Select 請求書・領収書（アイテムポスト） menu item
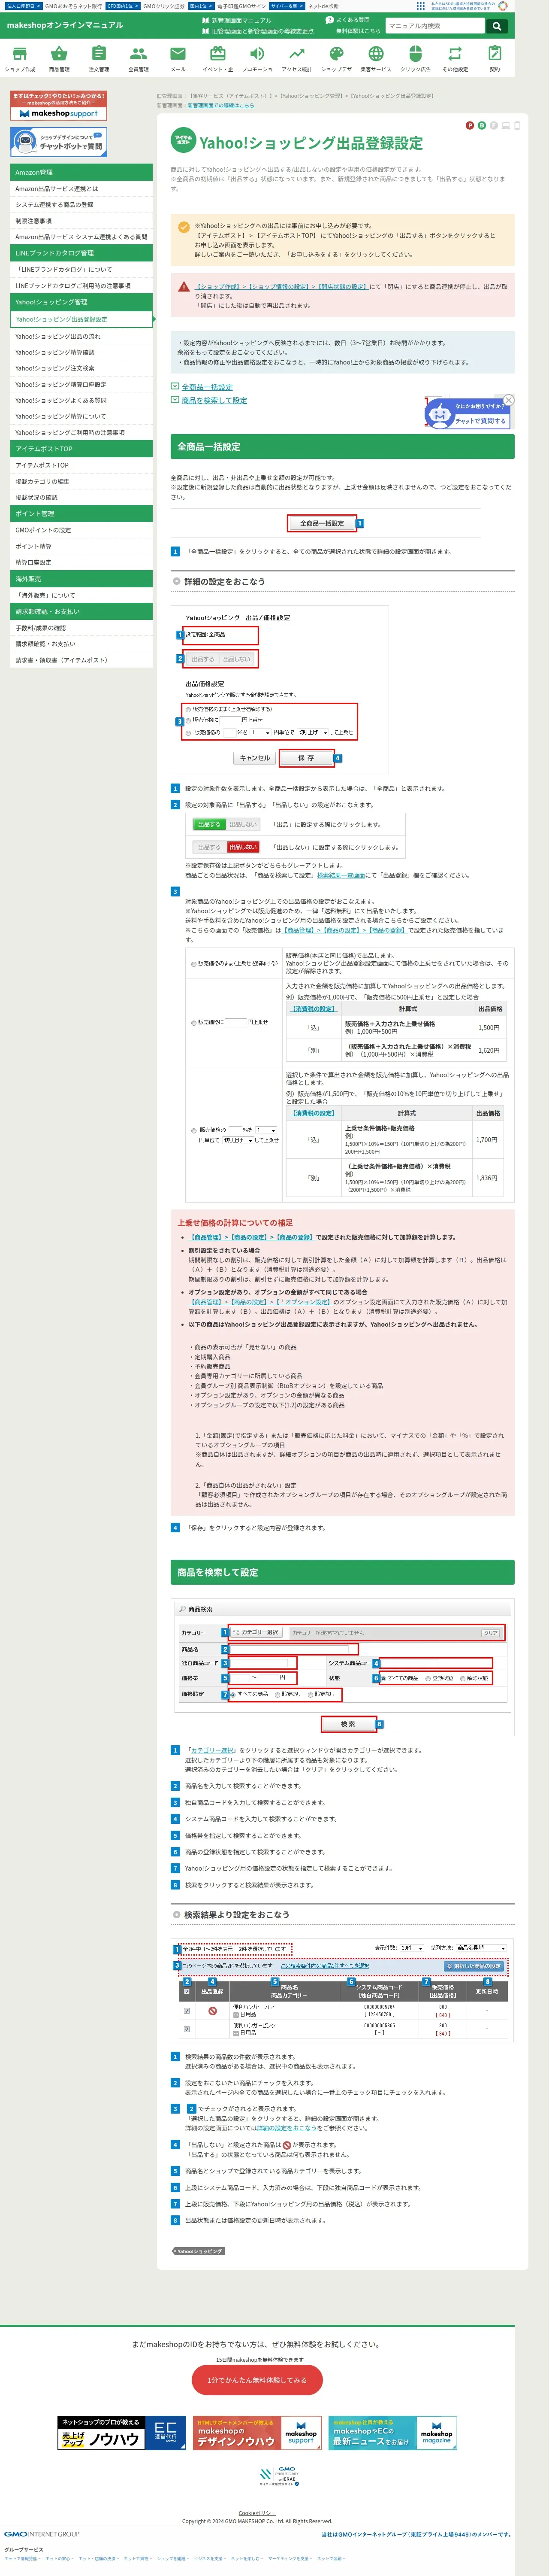The height and width of the screenshot is (2576, 549). click(82, 660)
